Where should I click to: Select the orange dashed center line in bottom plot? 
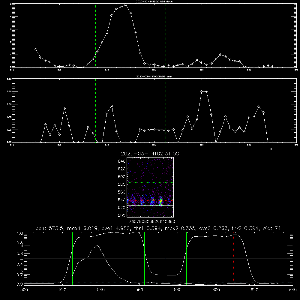point(165,259)
